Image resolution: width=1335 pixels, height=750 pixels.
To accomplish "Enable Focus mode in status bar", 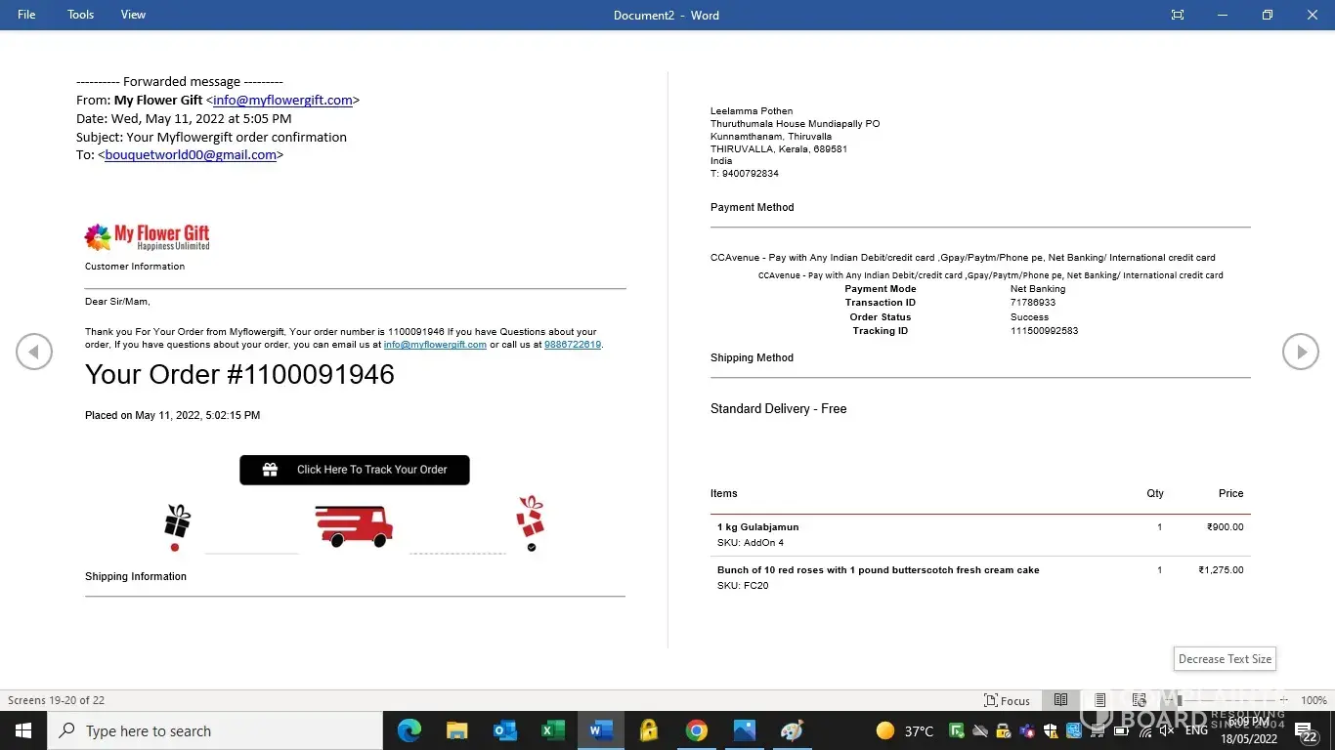I will [x=1007, y=700].
